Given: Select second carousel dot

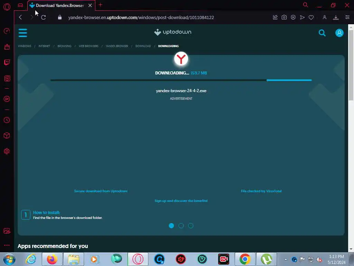Looking at the screenshot, I should pos(181,225).
